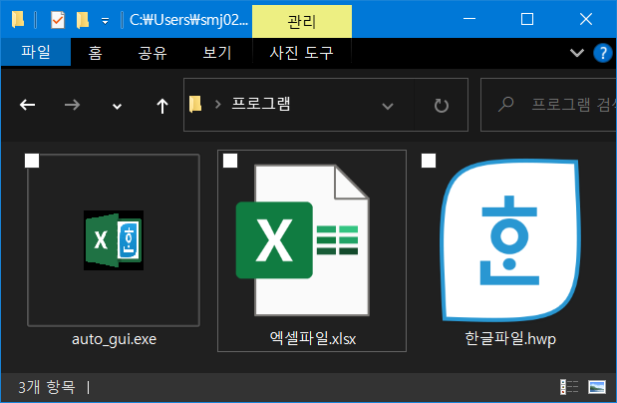Screen dimensions: 617x403
Task: Go back with the left arrow
Action: [28, 105]
